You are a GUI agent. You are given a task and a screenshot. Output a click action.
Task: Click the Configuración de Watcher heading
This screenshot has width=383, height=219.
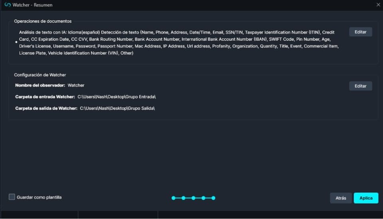coord(40,75)
